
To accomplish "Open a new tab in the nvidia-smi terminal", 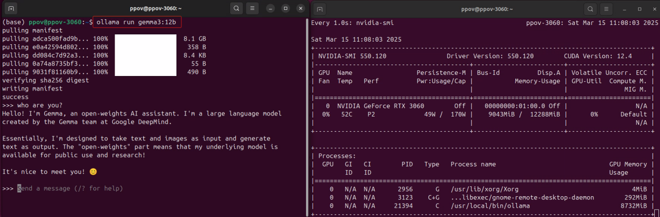I will coord(321,9).
